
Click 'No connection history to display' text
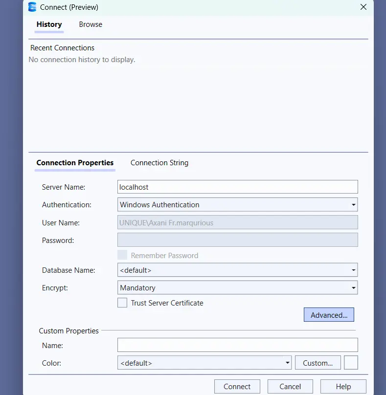coord(82,60)
